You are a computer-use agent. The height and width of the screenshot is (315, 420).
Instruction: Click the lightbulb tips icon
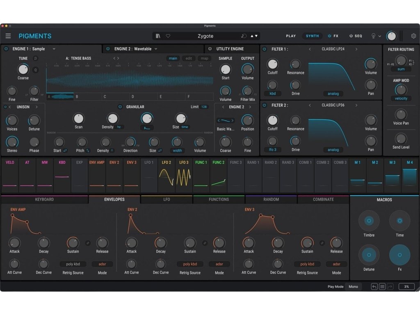click(x=373, y=36)
